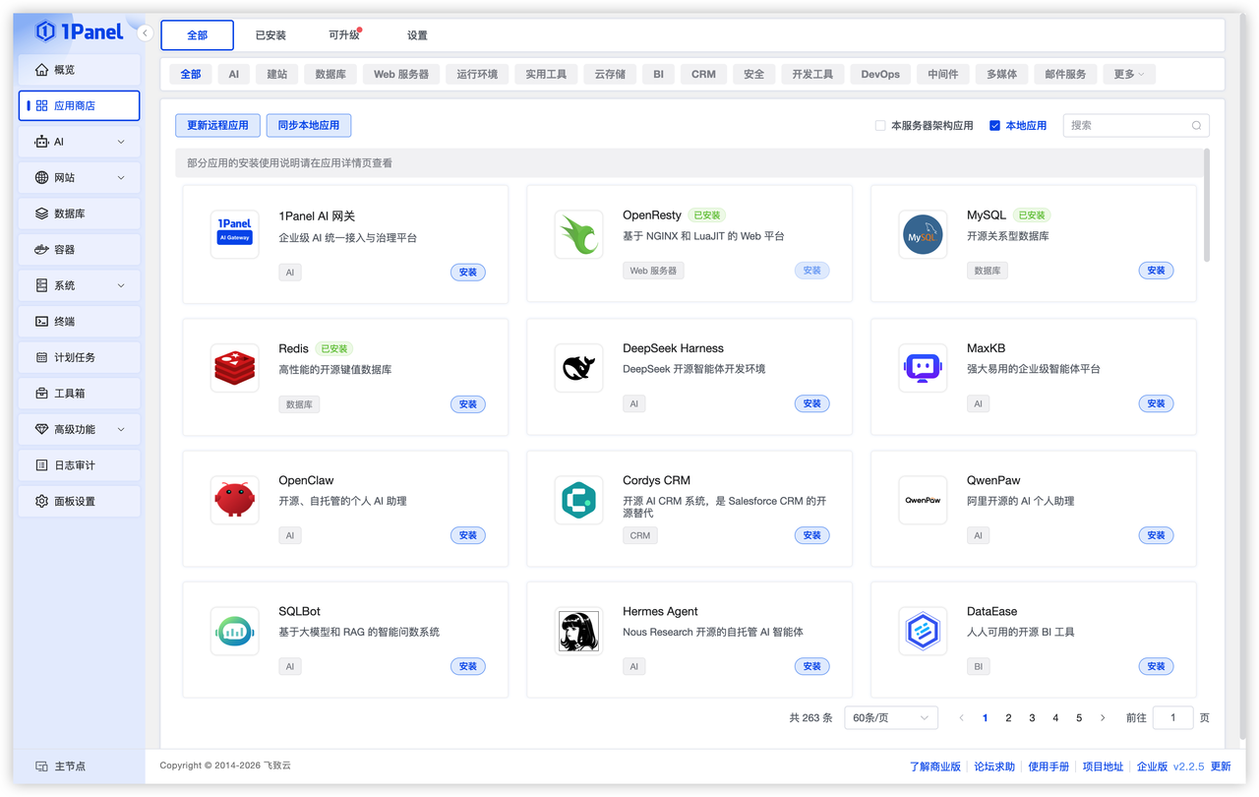Screen dimensions: 1259x797
Task: Go to page 3
Action: [x=1032, y=717]
